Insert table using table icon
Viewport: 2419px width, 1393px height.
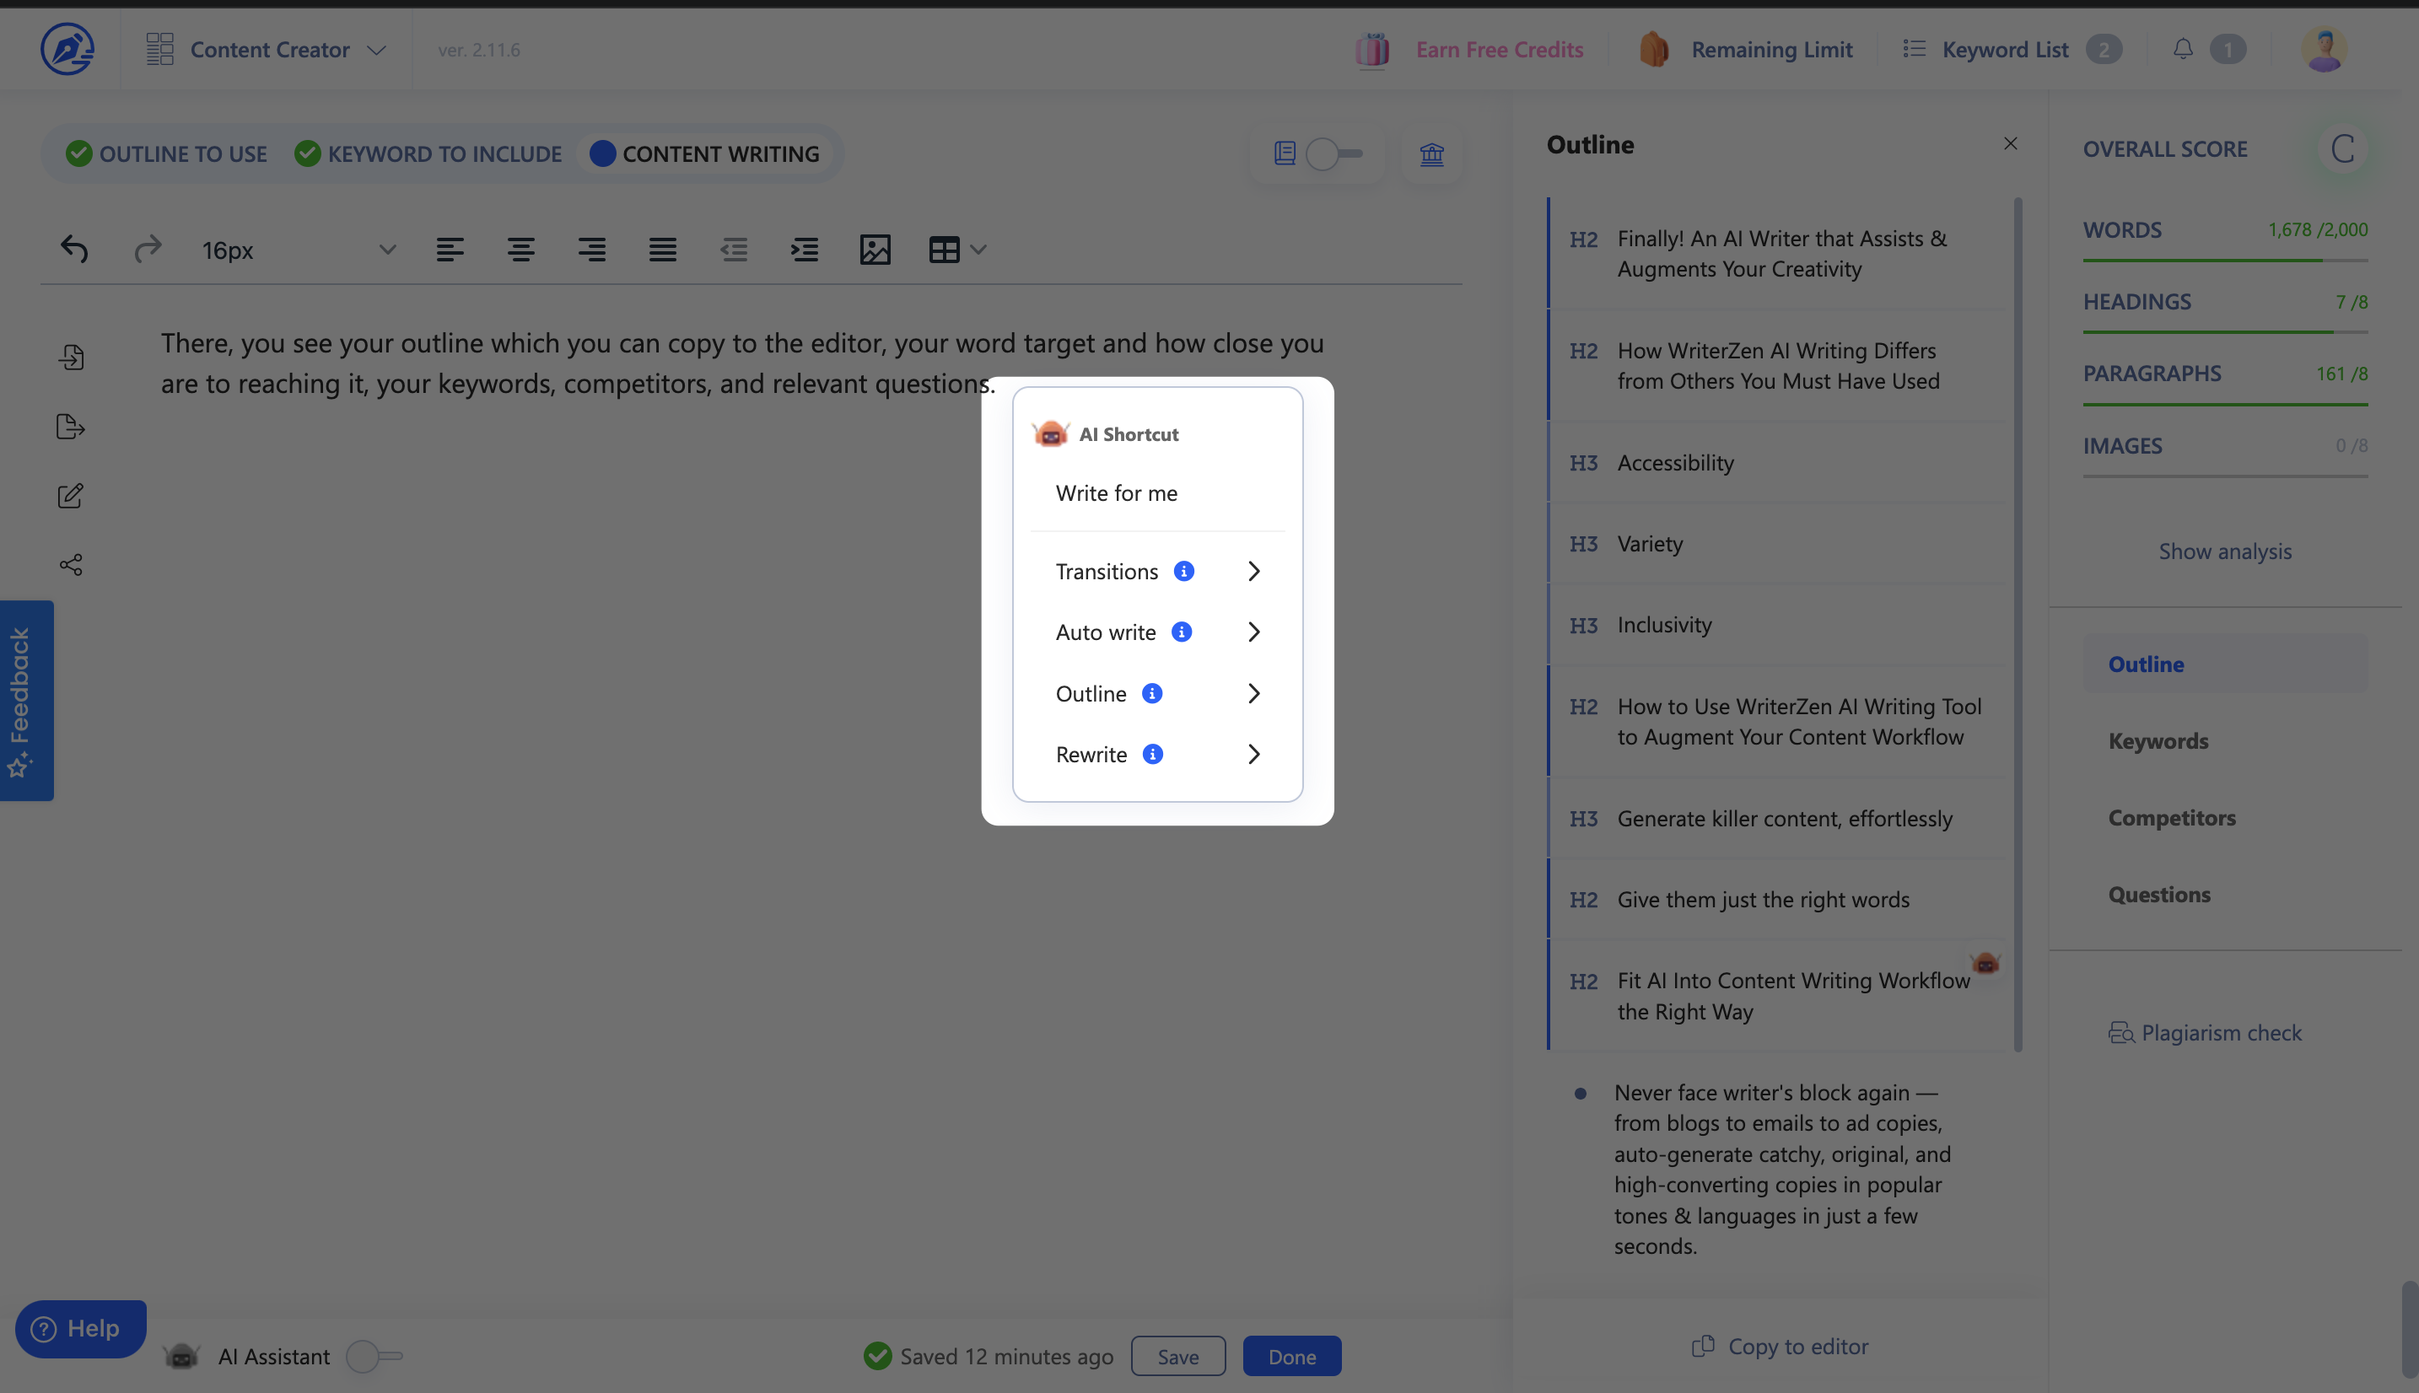(x=944, y=250)
